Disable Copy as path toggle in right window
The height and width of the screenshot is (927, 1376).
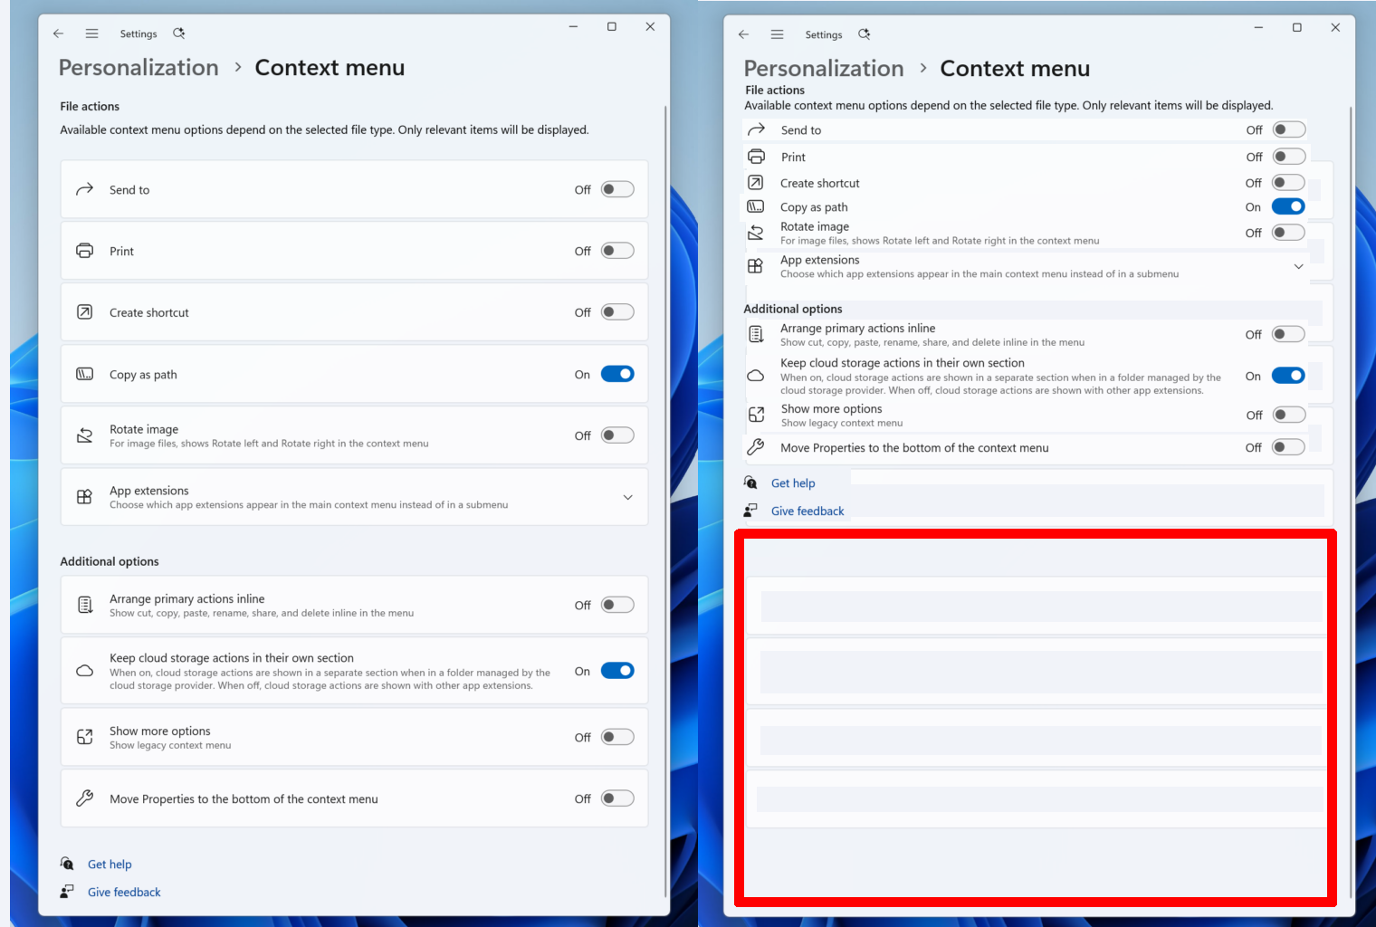(1288, 206)
